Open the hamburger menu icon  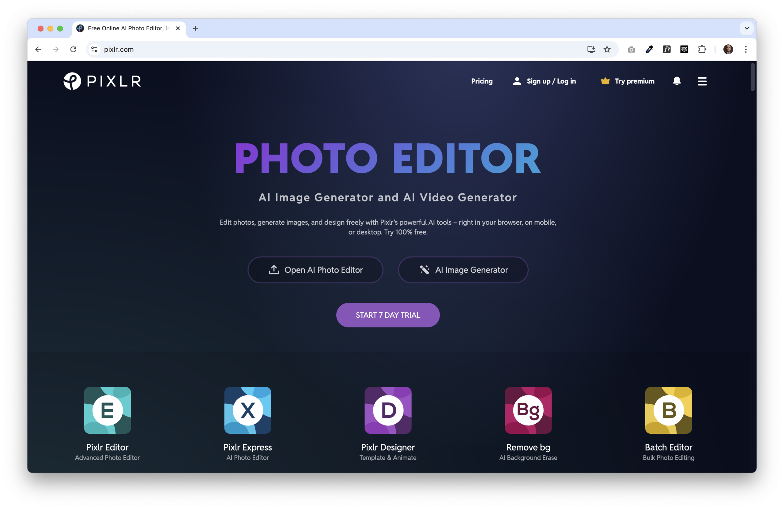702,81
